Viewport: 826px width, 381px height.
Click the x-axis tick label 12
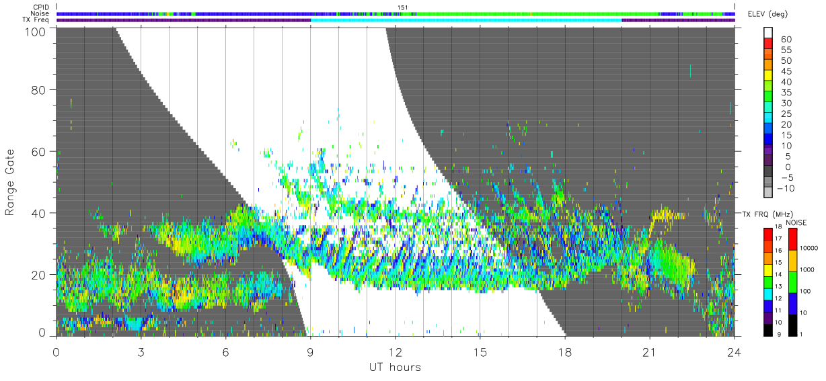click(x=395, y=351)
